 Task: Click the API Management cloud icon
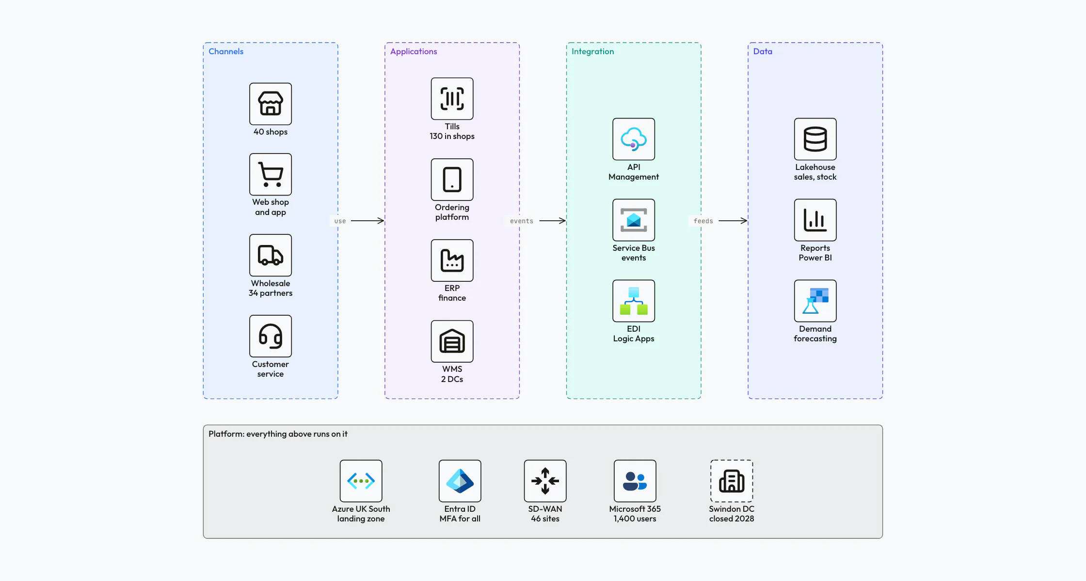pyautogui.click(x=634, y=139)
